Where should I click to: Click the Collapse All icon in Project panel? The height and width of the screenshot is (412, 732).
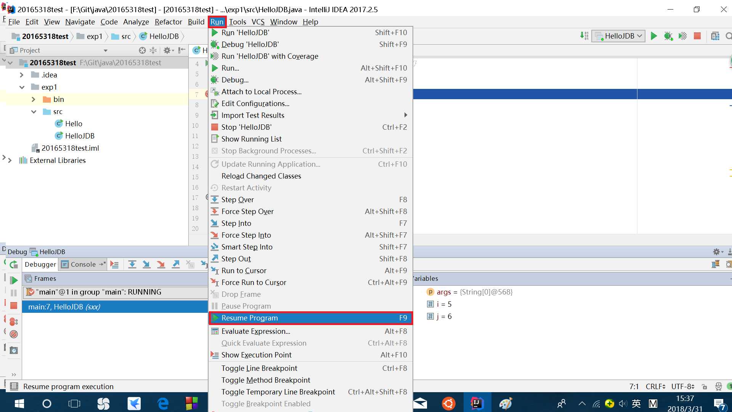pyautogui.click(x=153, y=50)
